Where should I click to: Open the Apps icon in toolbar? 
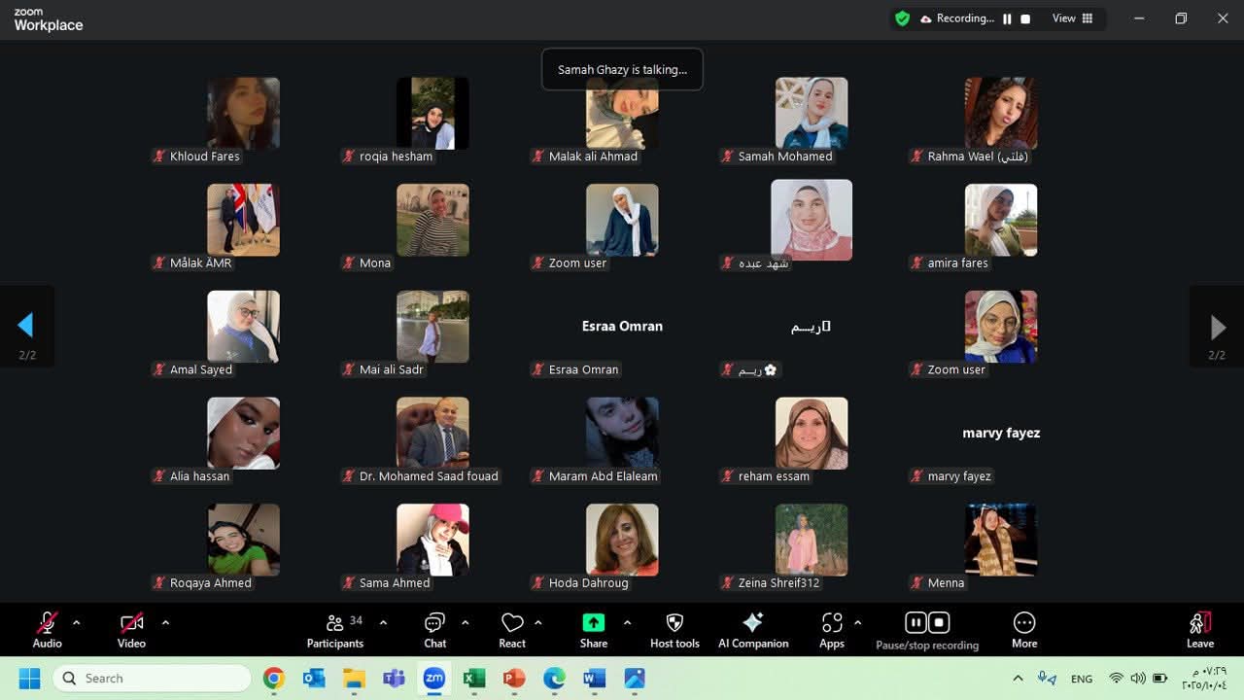(831, 623)
